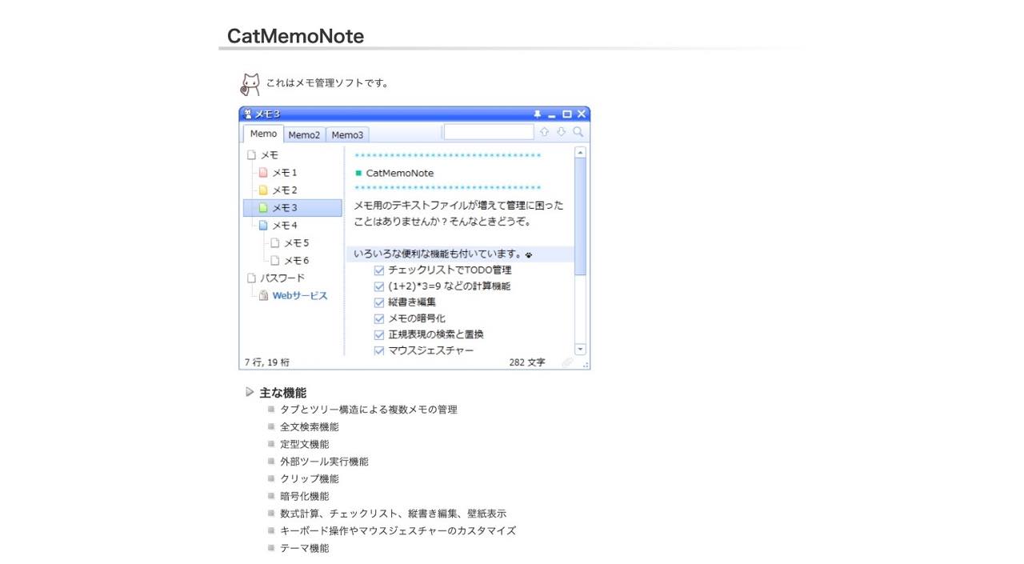Click the editor vertical scrollbar thumb
The width and height of the screenshot is (1024, 564).
(x=581, y=216)
